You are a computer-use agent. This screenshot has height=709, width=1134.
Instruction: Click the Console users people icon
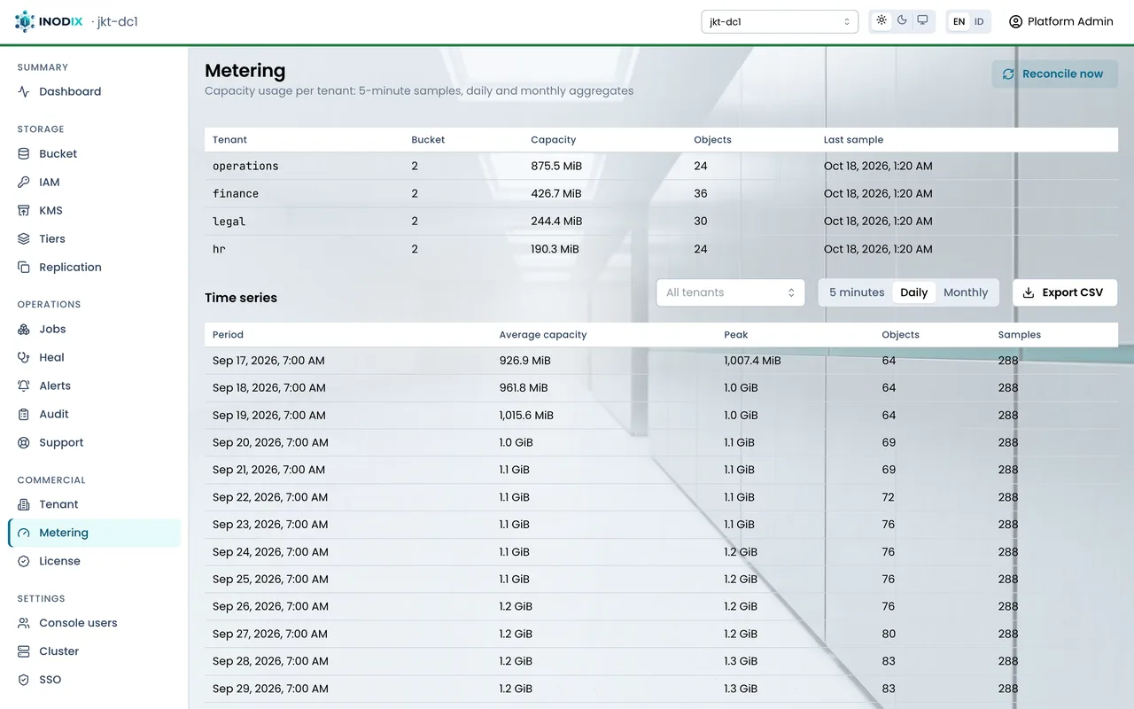[x=24, y=623]
